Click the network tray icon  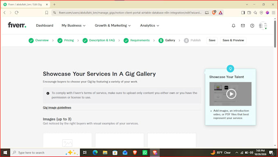242,152
